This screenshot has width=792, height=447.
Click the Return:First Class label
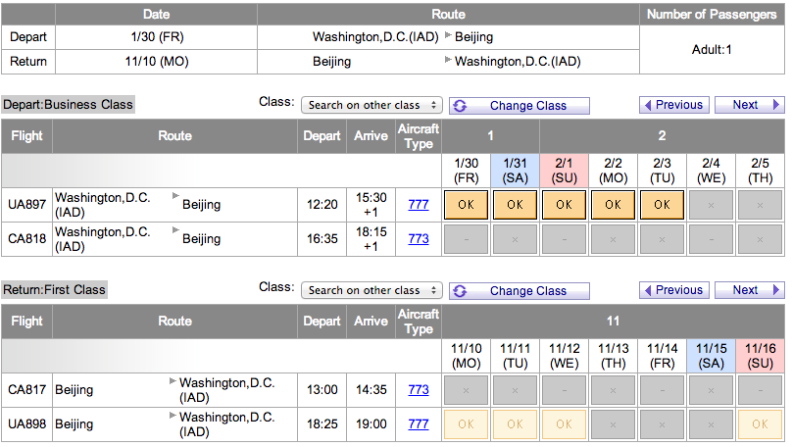click(x=55, y=290)
